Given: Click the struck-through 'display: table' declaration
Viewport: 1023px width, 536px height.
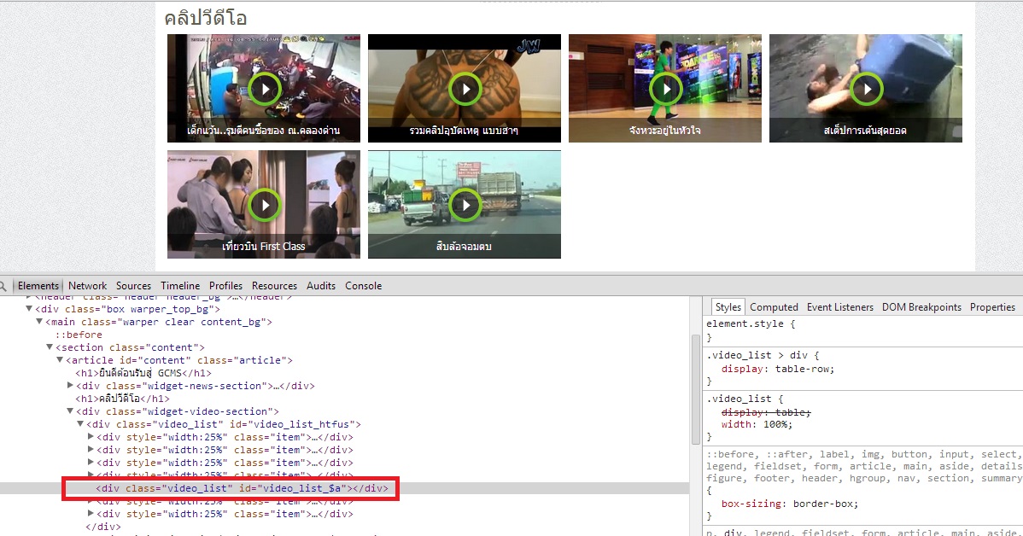Looking at the screenshot, I should click(x=766, y=412).
